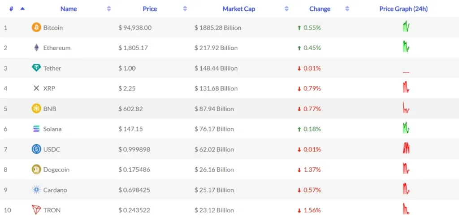The height and width of the screenshot is (218, 459).
Task: Toggle sort arrows beside Price header
Action: [185, 9]
